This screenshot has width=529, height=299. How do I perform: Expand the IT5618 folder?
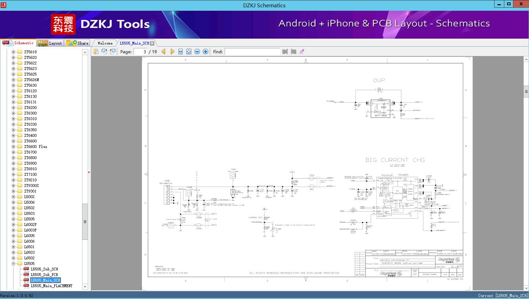14,52
